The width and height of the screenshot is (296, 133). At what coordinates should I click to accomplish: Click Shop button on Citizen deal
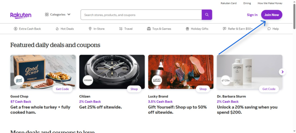134,89
